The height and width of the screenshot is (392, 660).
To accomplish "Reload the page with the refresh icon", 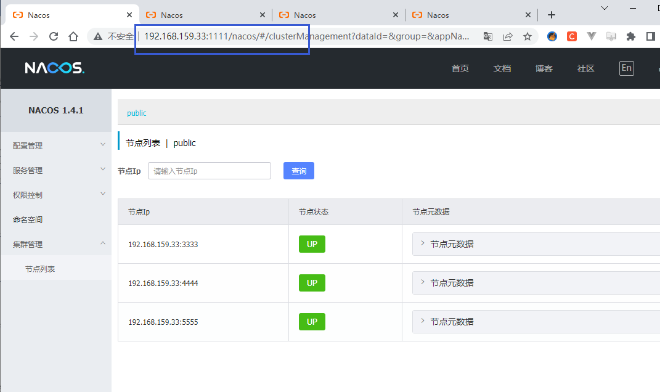I will [54, 36].
